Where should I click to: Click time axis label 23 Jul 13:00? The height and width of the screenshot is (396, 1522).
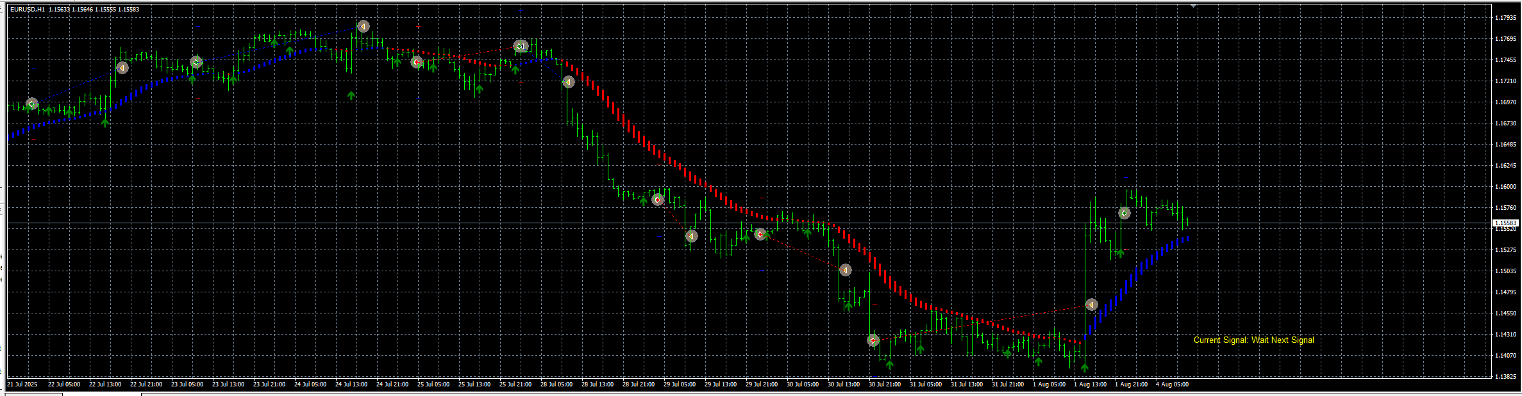click(x=228, y=384)
